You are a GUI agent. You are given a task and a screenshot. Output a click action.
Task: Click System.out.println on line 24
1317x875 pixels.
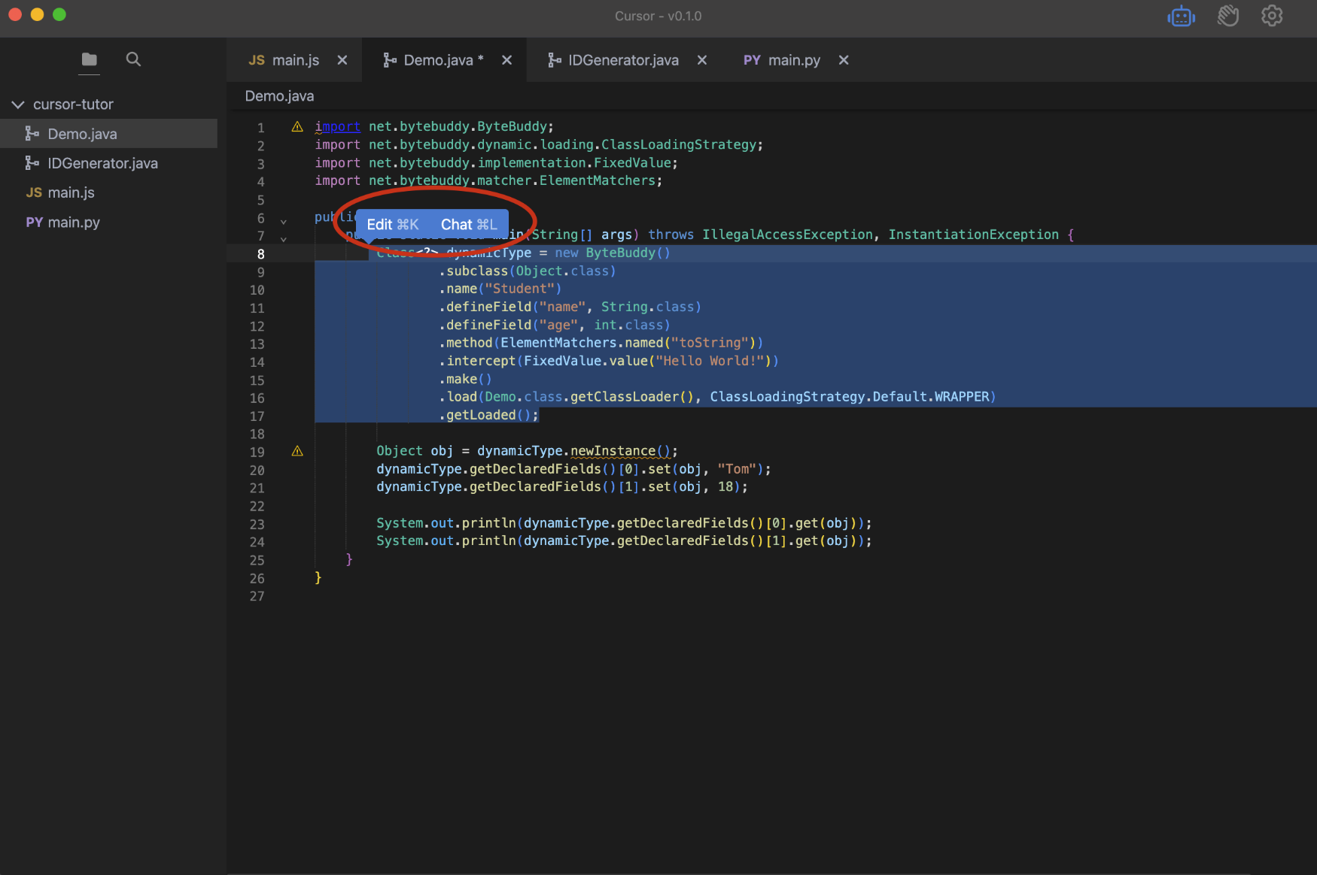[x=446, y=541]
